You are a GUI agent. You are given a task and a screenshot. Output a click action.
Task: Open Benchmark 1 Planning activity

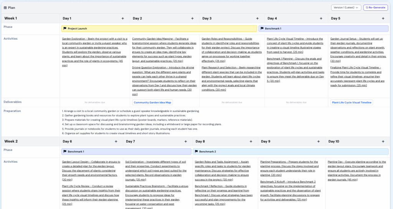click(x=296, y=70)
